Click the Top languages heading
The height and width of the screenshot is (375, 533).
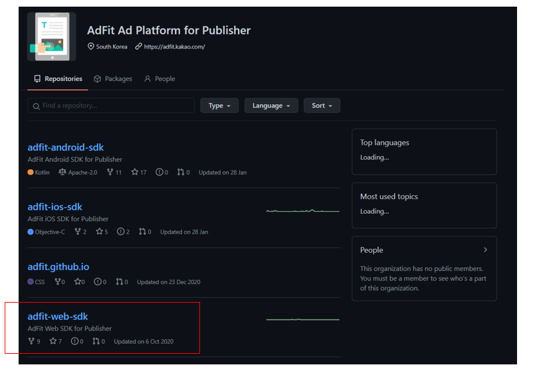tap(384, 143)
